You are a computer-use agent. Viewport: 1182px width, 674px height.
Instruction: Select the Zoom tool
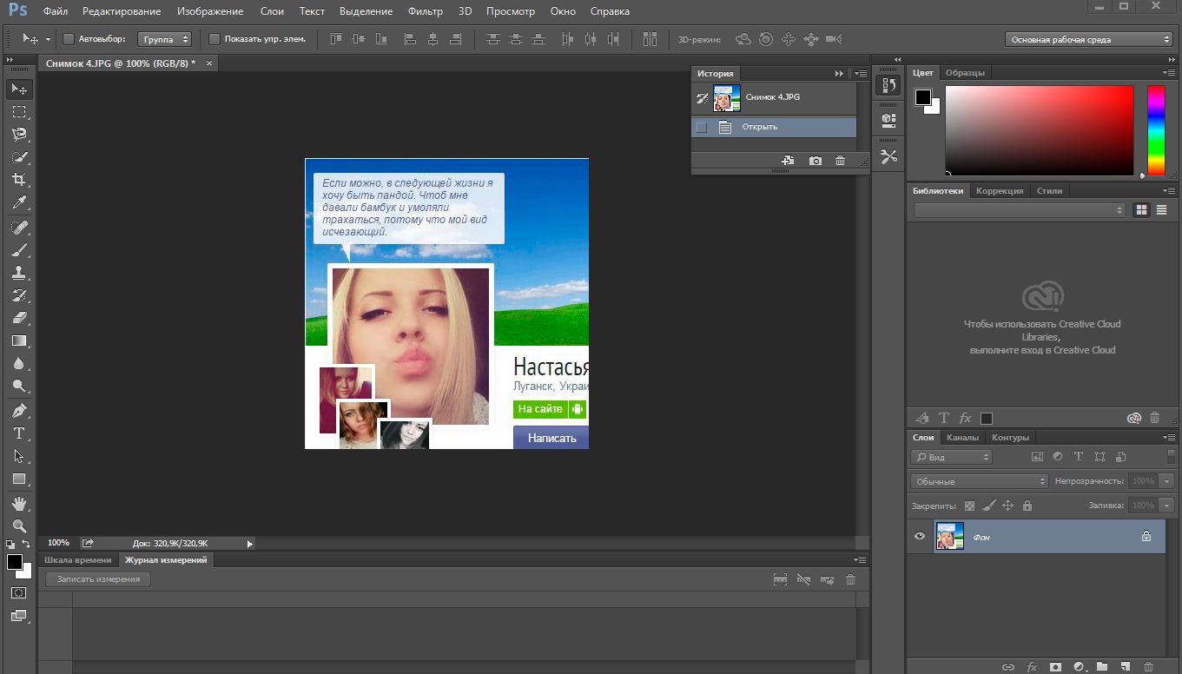tap(19, 525)
